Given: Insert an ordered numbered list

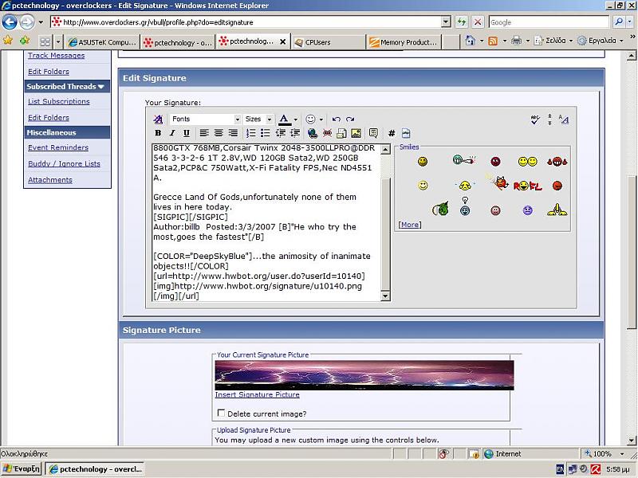Looking at the screenshot, I should pos(251,133).
